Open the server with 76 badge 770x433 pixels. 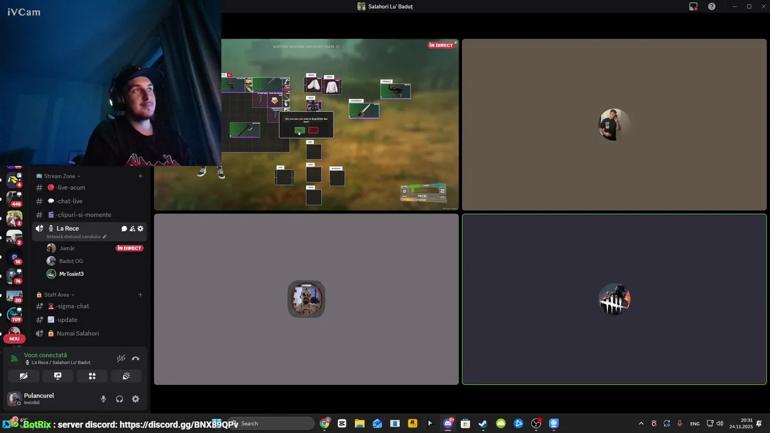point(14,275)
